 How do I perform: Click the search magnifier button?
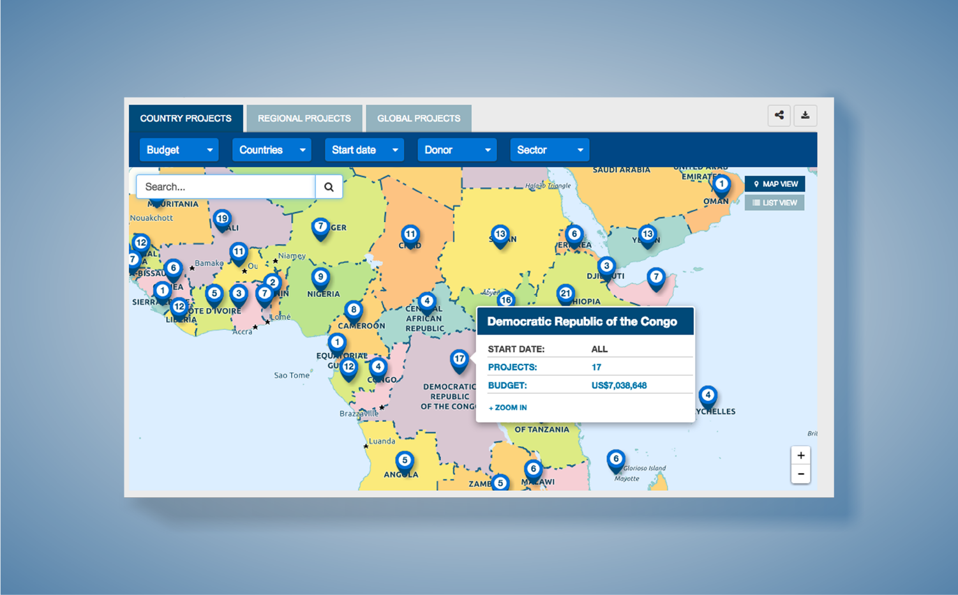329,187
